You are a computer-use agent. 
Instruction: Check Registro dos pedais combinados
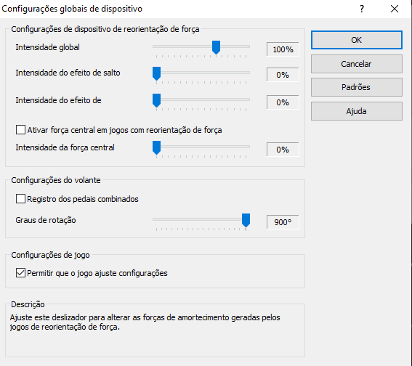(20, 199)
